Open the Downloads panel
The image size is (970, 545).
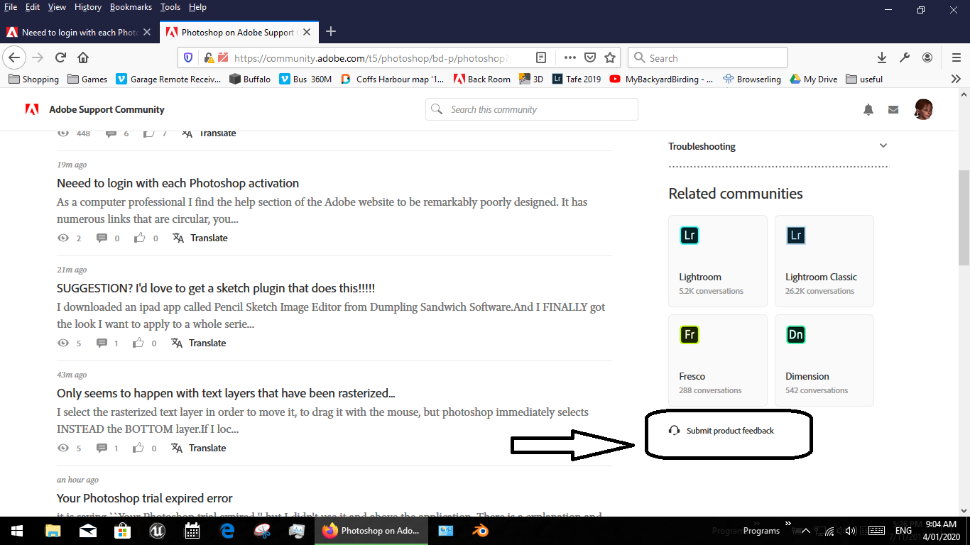(881, 57)
